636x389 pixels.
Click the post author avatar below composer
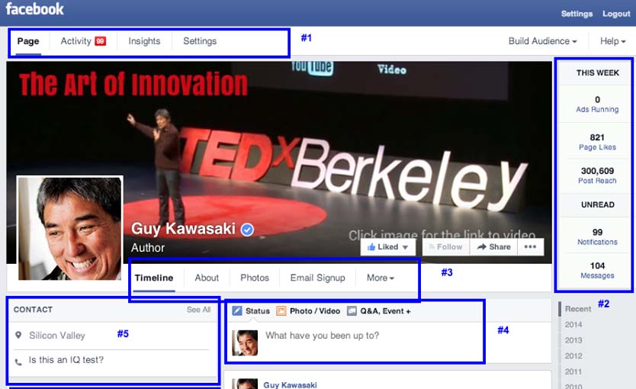pyautogui.click(x=245, y=384)
